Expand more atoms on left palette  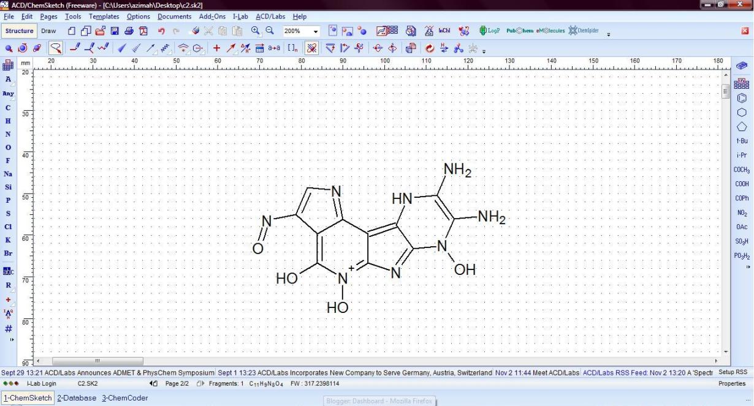pos(11,339)
